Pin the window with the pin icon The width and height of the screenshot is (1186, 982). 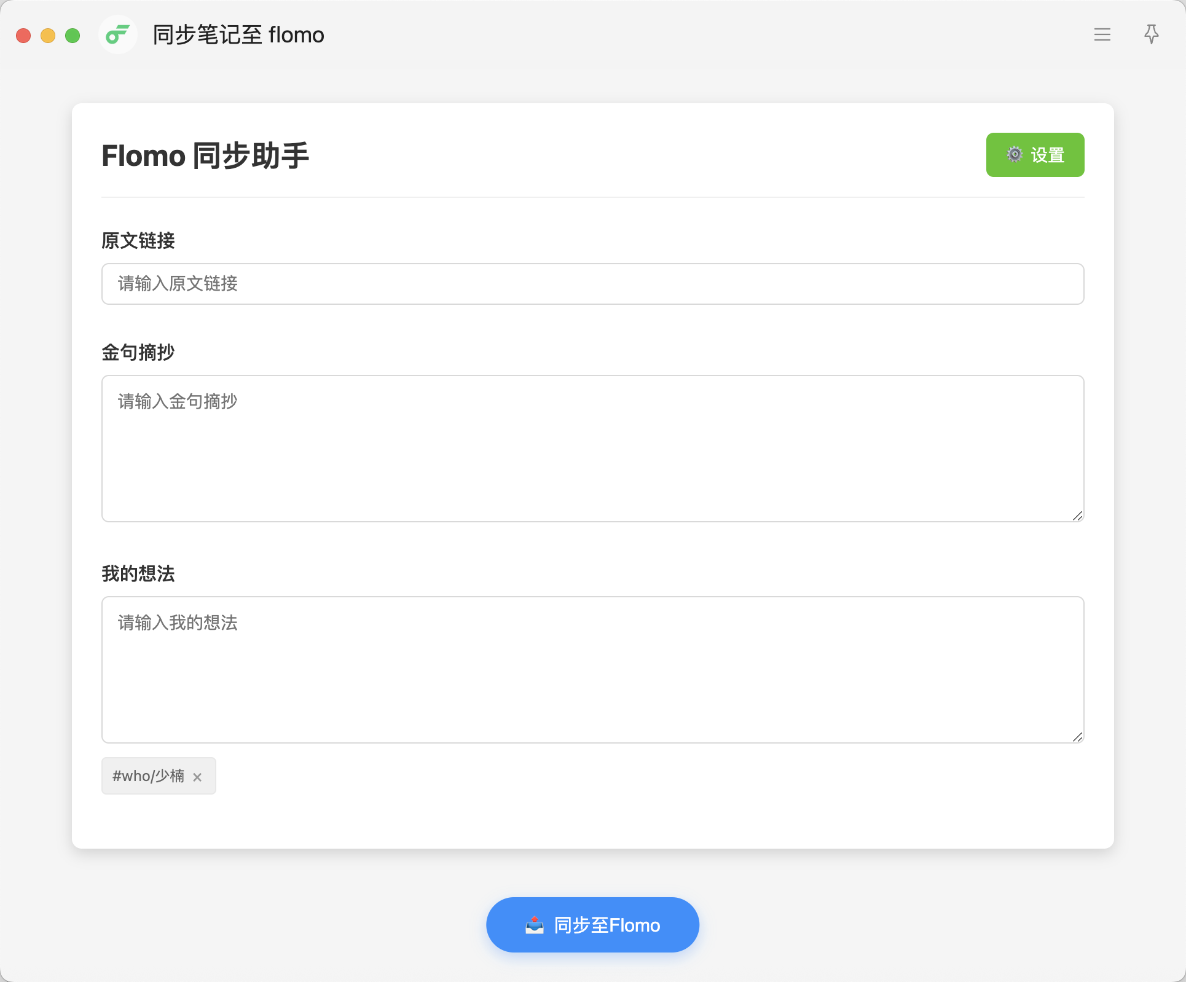coord(1152,34)
